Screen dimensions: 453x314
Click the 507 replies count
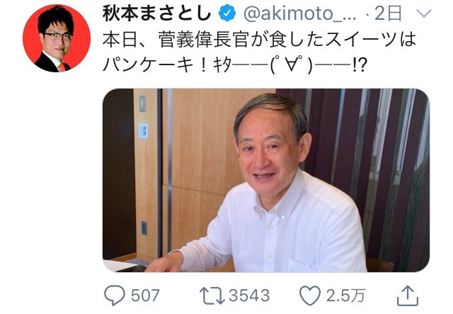(x=145, y=296)
